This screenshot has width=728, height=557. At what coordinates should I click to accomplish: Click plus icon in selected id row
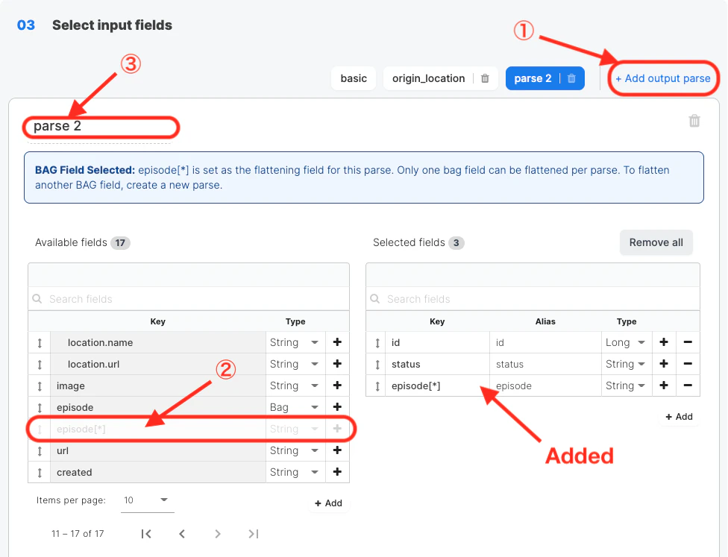coord(664,342)
